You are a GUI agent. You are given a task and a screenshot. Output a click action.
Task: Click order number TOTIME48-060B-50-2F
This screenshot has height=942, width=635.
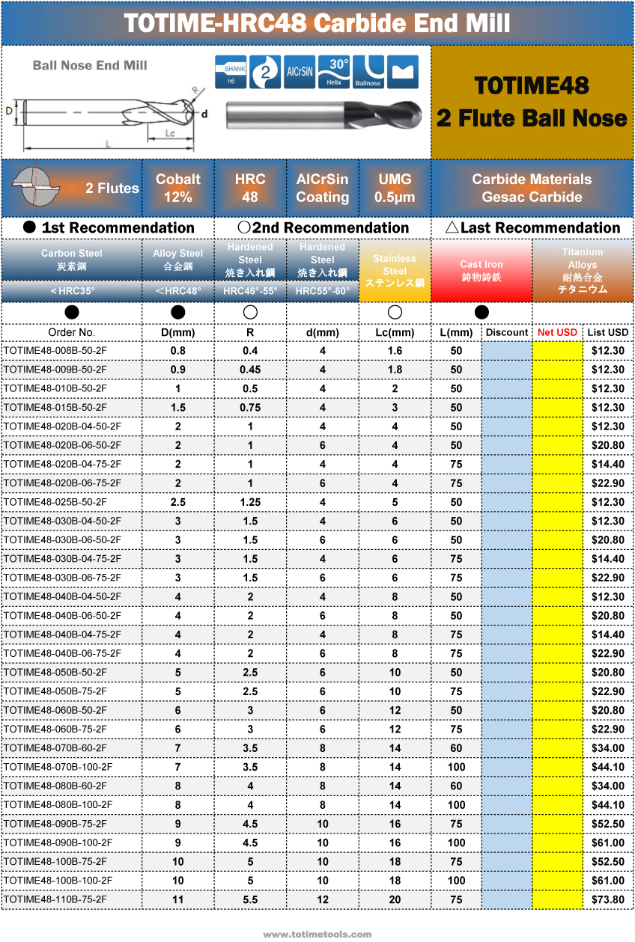pos(55,710)
